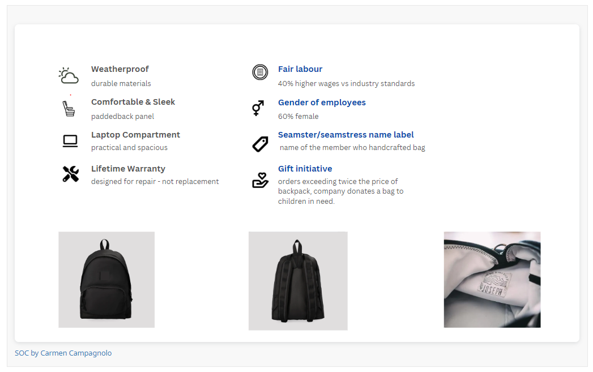Select the Seamster/seamstress name label heading
This screenshot has height=372, width=593.
click(345, 135)
